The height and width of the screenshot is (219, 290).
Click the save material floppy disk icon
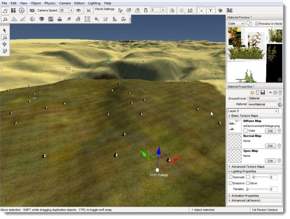[x=263, y=92]
